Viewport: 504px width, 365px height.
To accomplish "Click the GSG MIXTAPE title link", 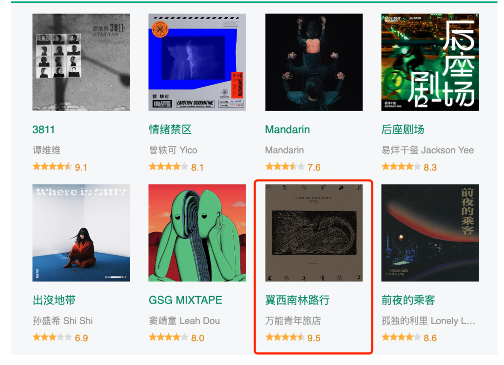I will [185, 300].
